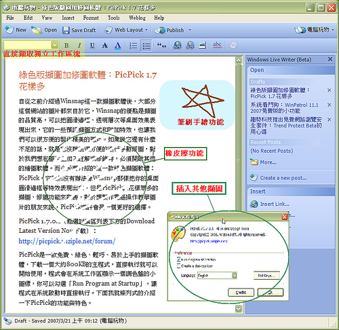The image size is (339, 330).
Task: Click "(No Recent Posts)" text in sidebar
Action: pos(271,151)
